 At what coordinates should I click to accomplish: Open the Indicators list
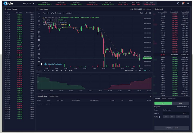[x=68, y=13]
